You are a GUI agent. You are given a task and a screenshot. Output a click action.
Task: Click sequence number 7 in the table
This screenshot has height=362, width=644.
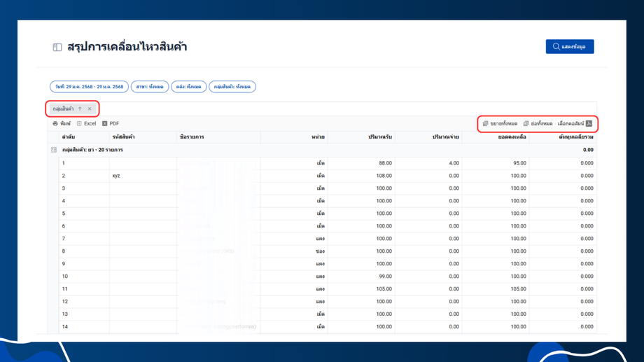pyautogui.click(x=64, y=239)
